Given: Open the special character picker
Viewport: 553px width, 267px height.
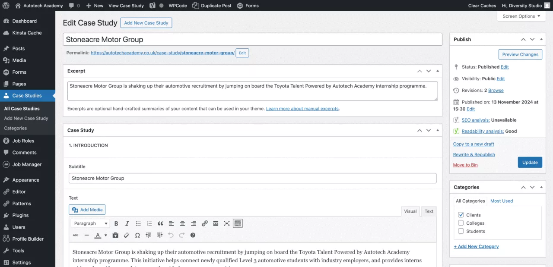Looking at the screenshot, I should 137,235.
